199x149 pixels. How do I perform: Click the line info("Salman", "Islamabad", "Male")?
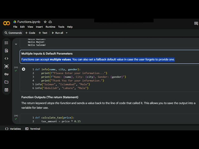62,84
